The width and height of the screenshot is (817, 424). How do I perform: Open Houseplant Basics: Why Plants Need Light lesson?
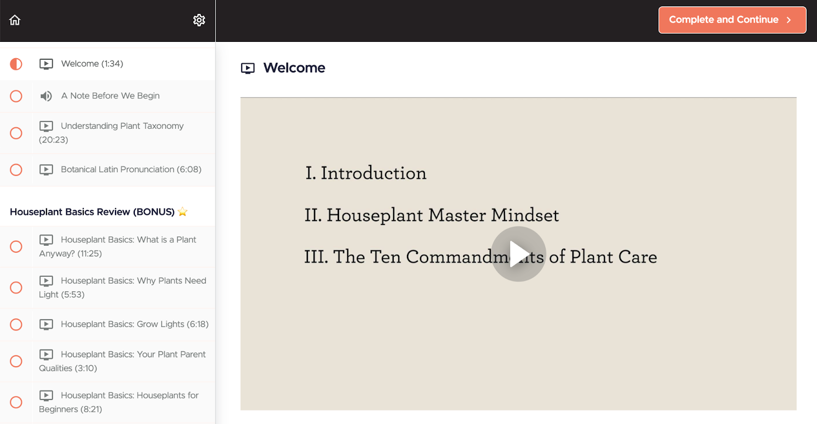click(133, 281)
